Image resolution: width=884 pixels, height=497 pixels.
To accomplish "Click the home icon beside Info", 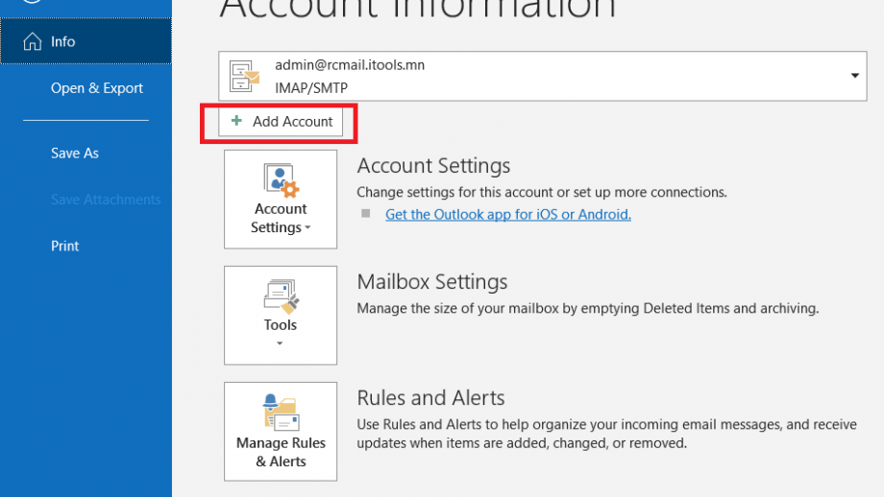I will (x=32, y=41).
